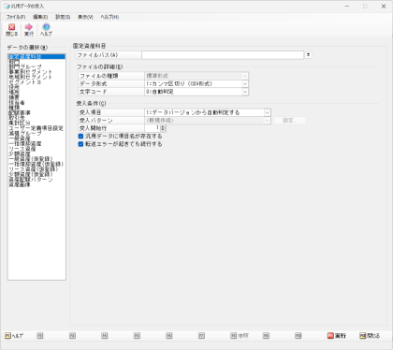The image size is (393, 350).
Task: Click the red 閉じる toolbar icon
Action: pos(12,29)
